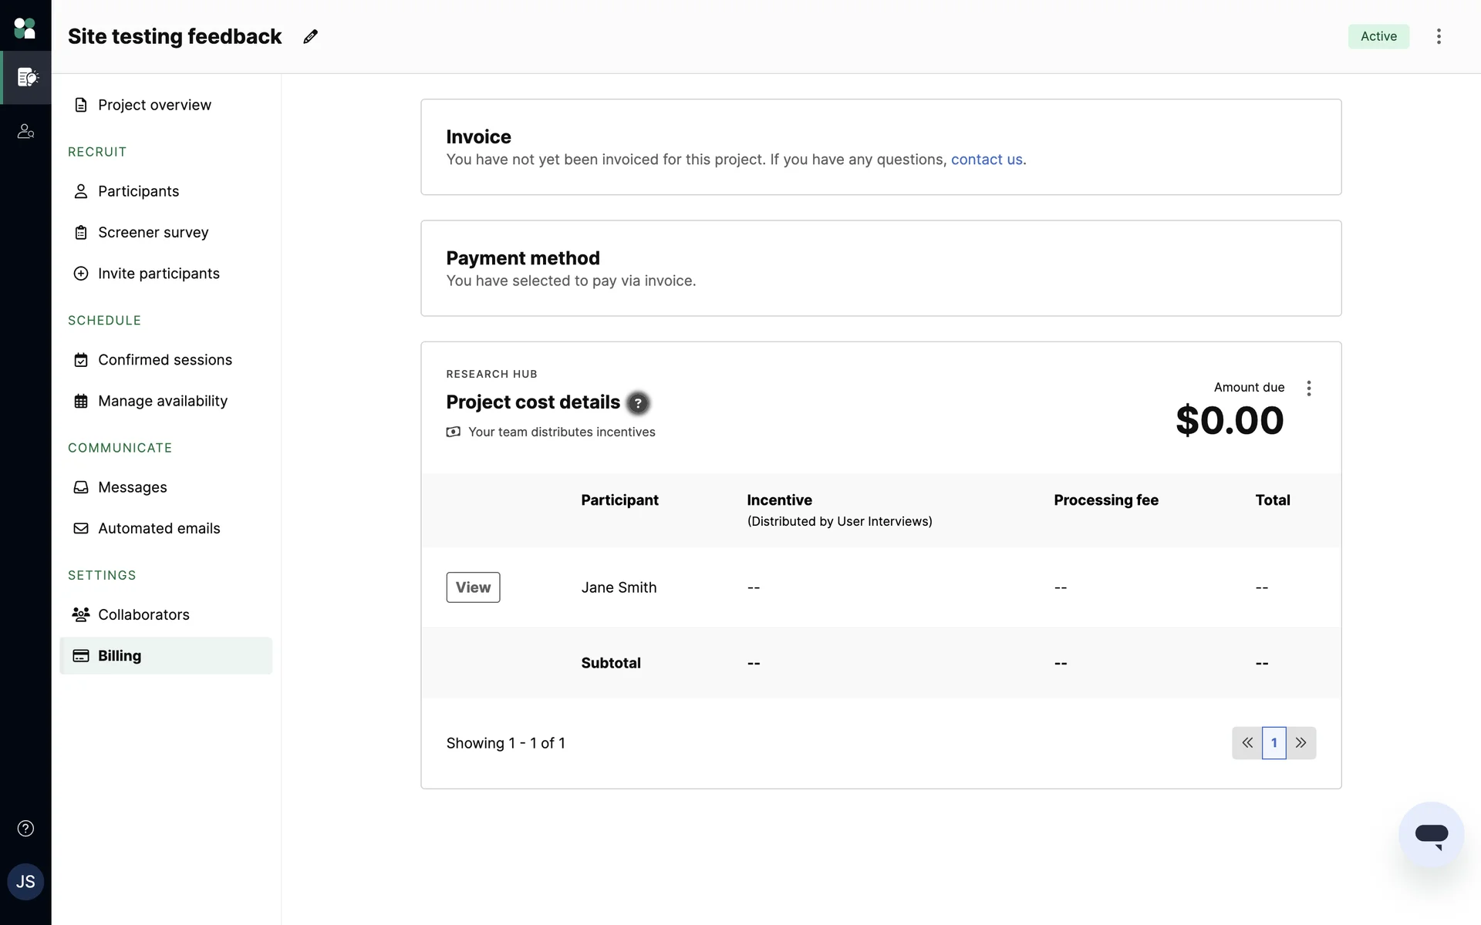1481x925 pixels.
Task: Navigate to Confirmed sessions
Action: [164, 360]
